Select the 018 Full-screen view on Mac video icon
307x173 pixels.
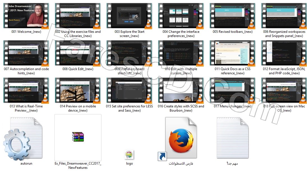coord(284,90)
